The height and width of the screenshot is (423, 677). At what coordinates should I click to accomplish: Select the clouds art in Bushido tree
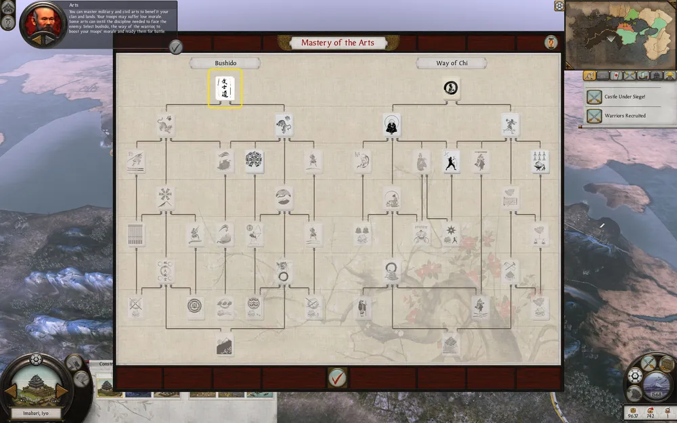coord(225,308)
